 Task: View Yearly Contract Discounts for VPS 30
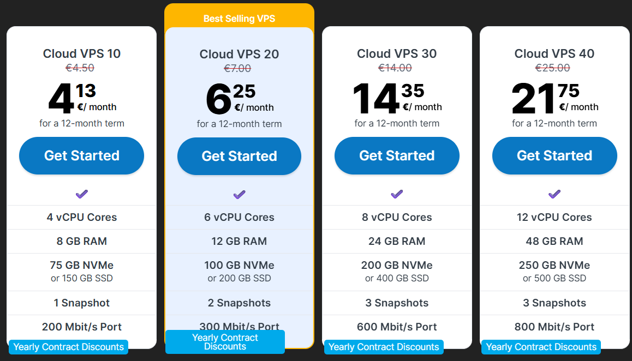(384, 347)
